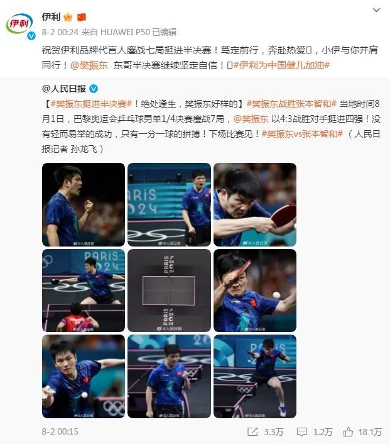This screenshot has width=390, height=444.
Task: Click the crown membership badge icon
Action: (x=68, y=17)
